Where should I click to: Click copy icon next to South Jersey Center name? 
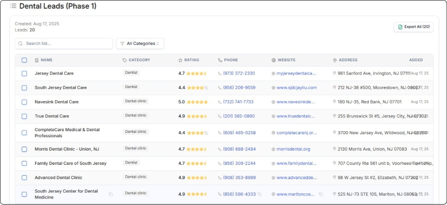click(110, 194)
